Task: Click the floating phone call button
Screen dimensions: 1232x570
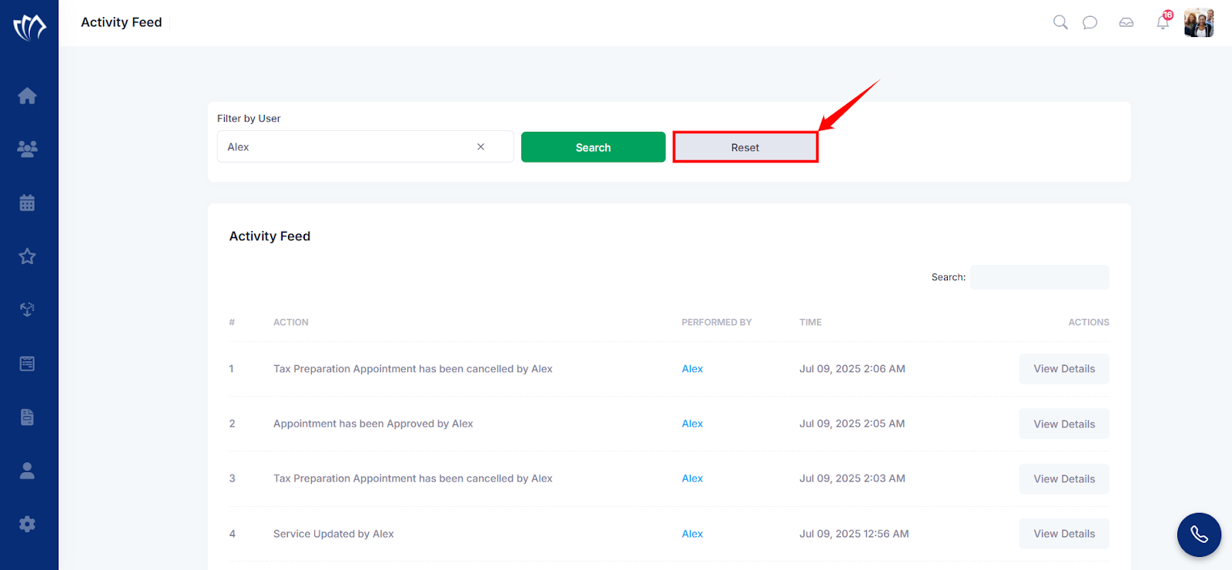Action: (1199, 535)
